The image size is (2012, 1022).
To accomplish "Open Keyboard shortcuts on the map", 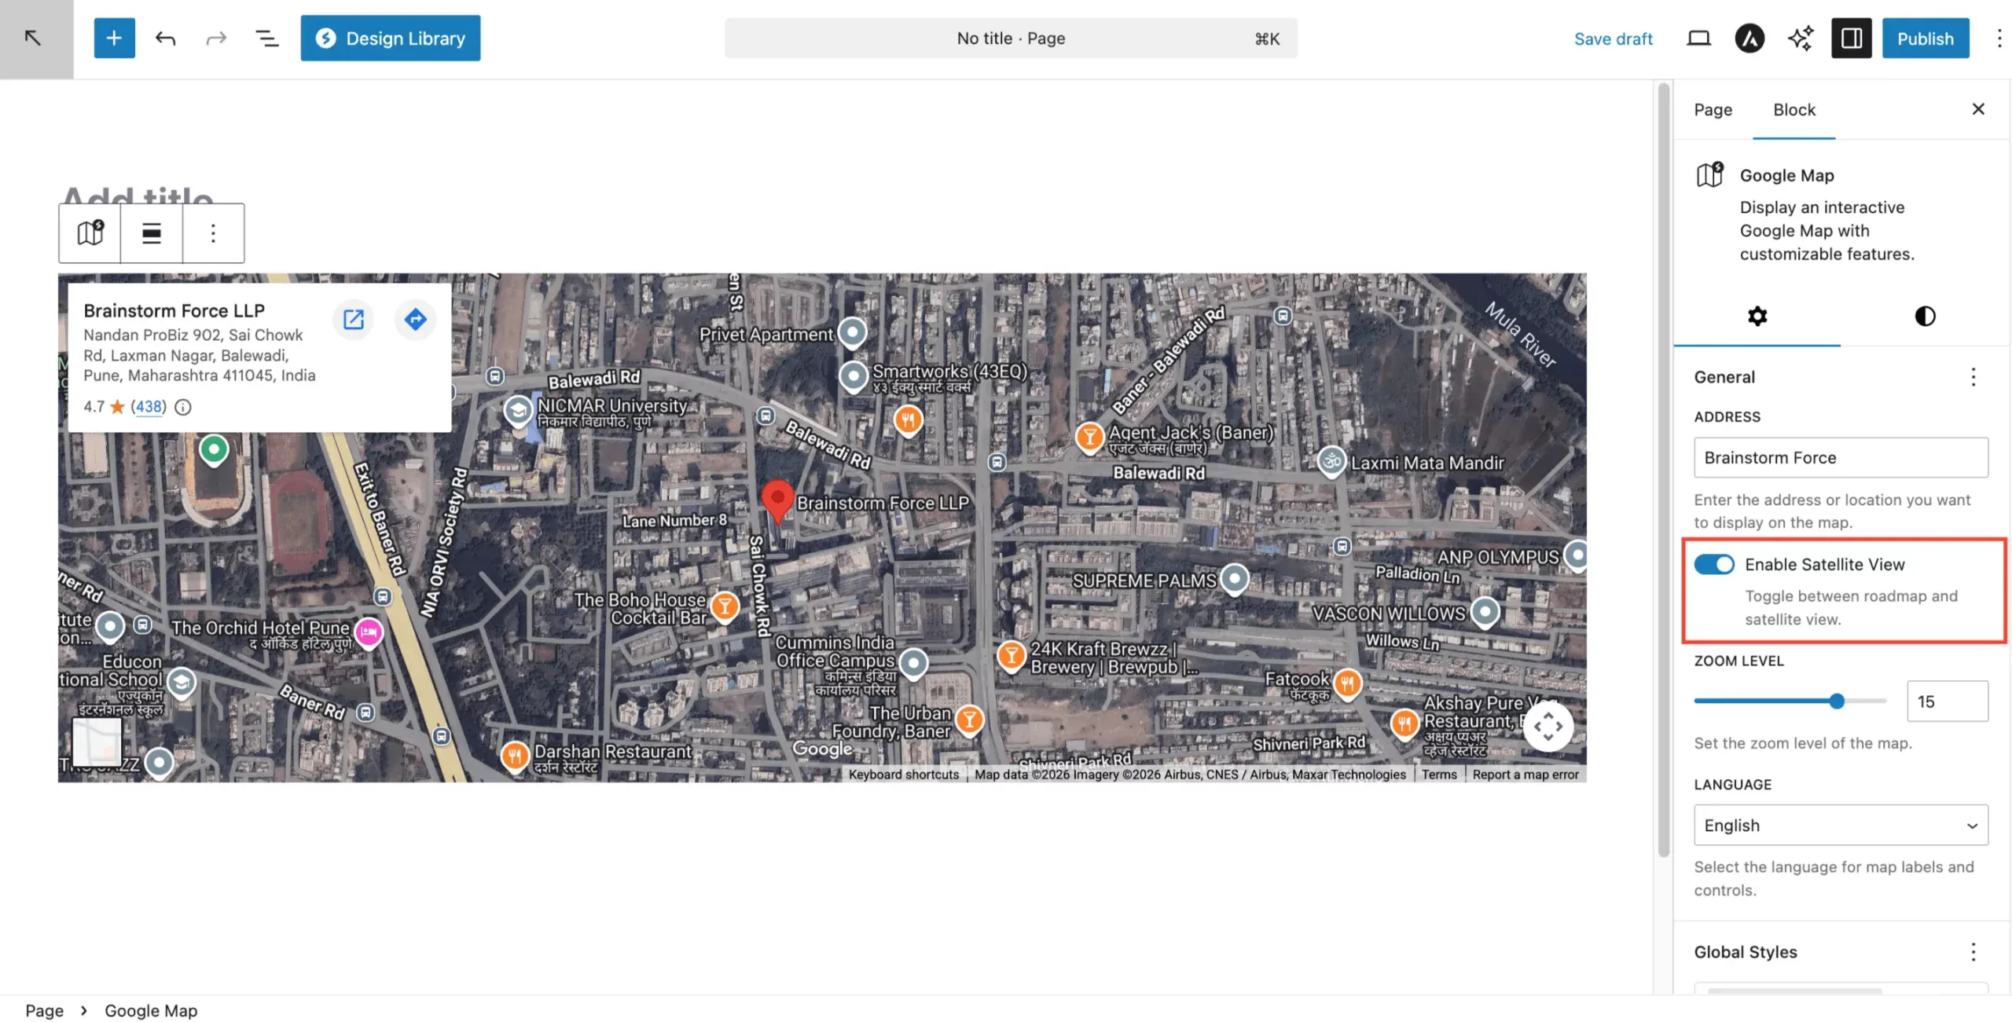I will (904, 775).
